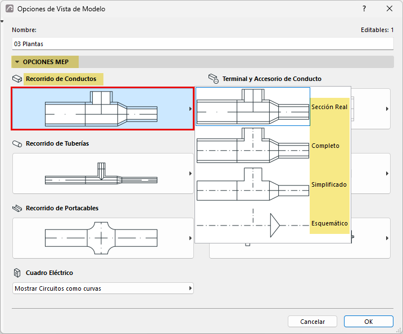Open the Mostrar Circuitos como curvas dropdown
This screenshot has width=403, height=334.
(103, 288)
